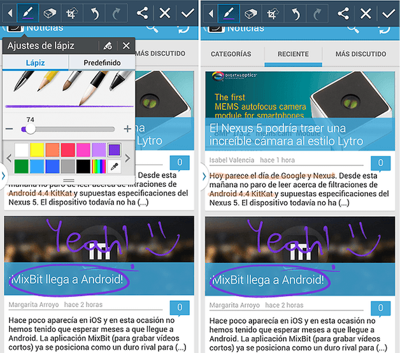Select the eraser tool in left screen toolbar

[x=50, y=13]
